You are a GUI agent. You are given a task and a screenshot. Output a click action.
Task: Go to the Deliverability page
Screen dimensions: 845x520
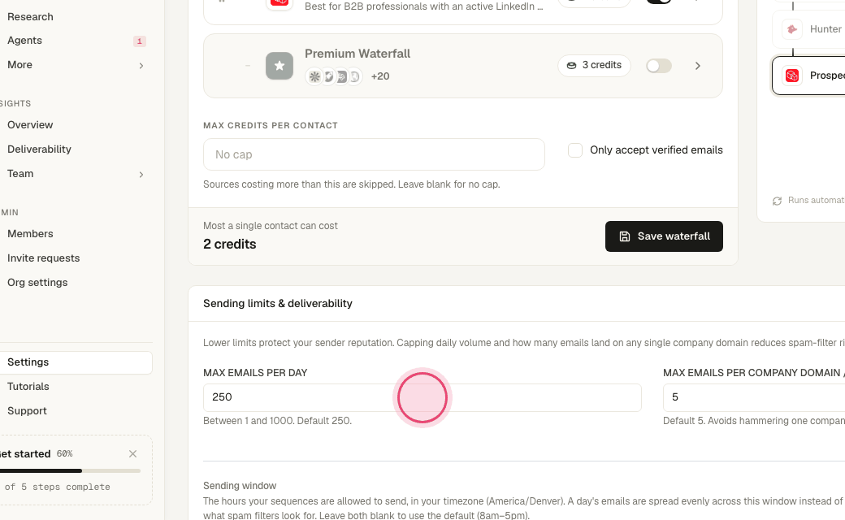click(x=39, y=149)
